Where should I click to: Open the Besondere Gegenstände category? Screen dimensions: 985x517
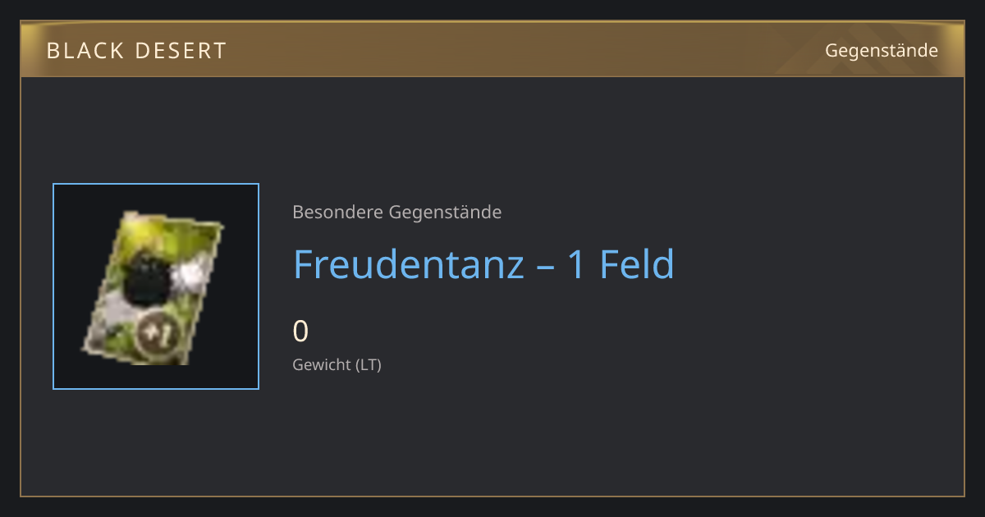click(396, 213)
